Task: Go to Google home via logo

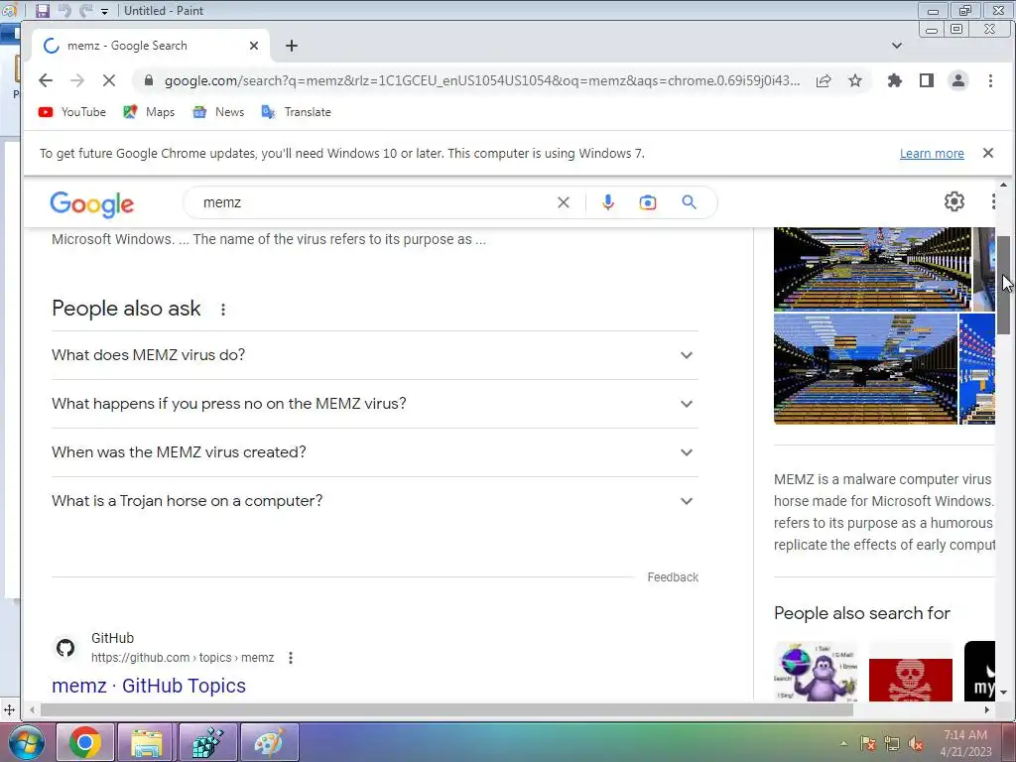Action: click(x=92, y=203)
